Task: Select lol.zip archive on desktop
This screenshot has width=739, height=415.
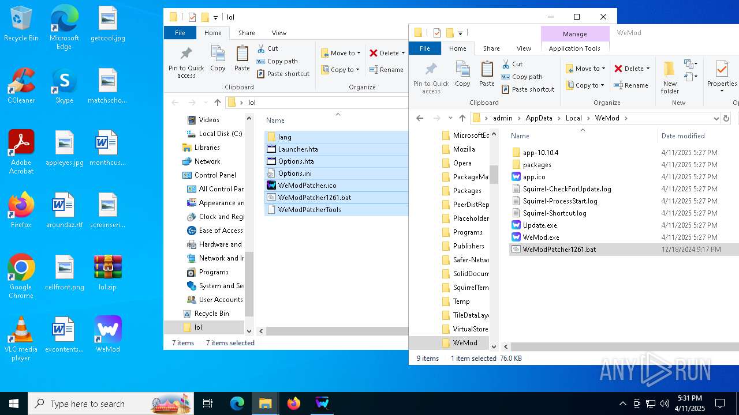Action: pos(108,272)
